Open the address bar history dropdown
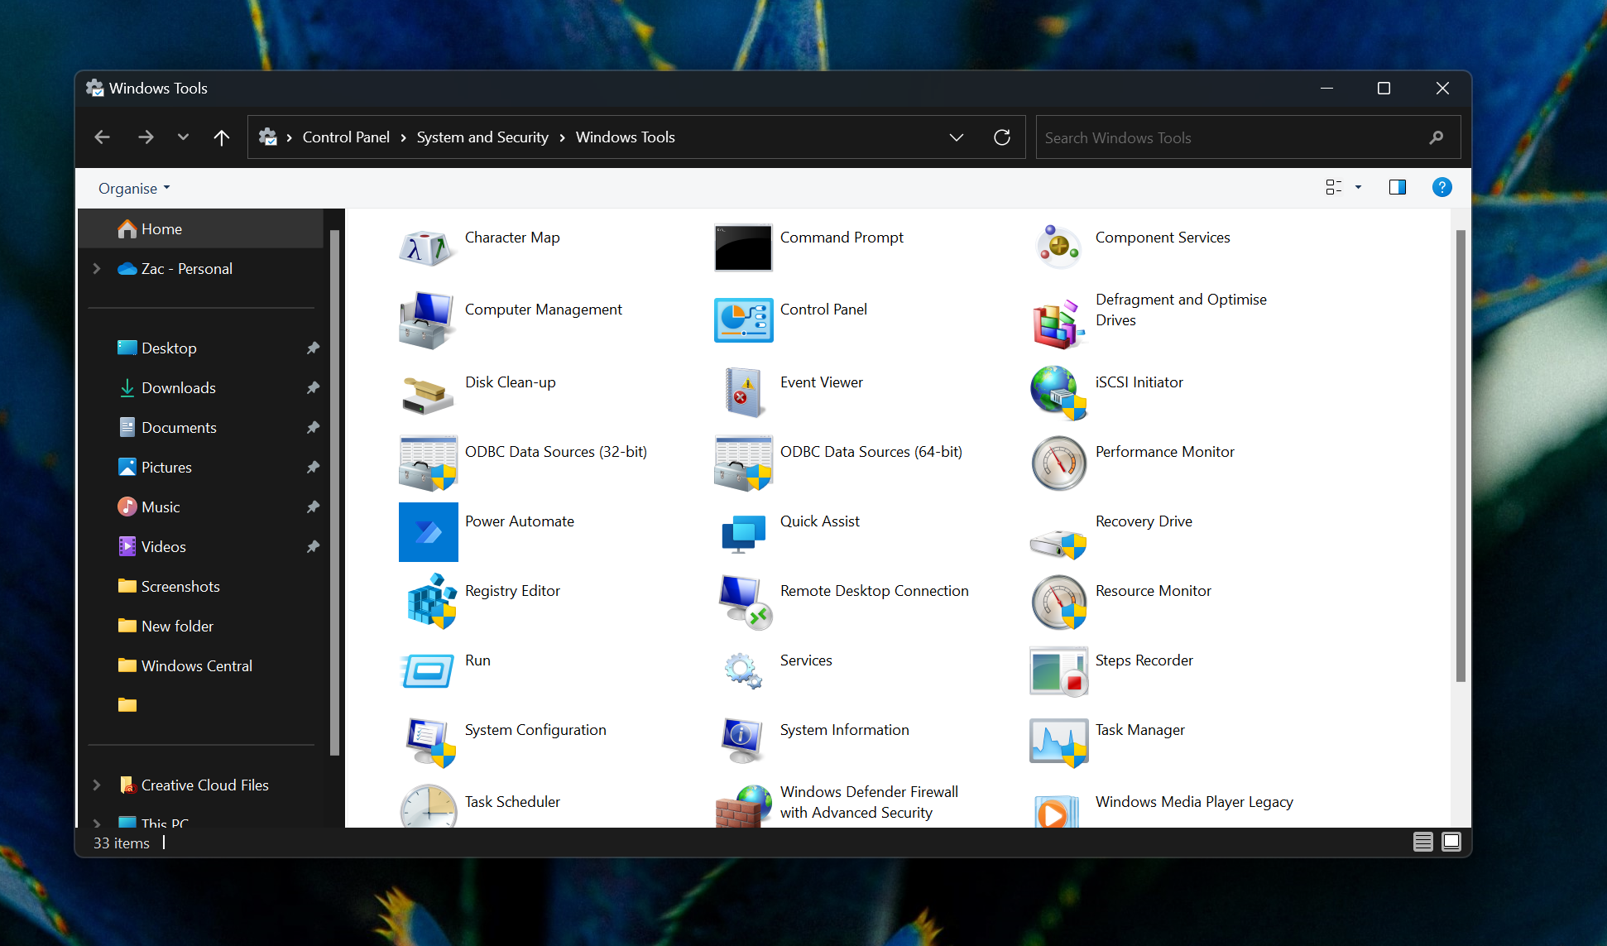 tap(957, 137)
